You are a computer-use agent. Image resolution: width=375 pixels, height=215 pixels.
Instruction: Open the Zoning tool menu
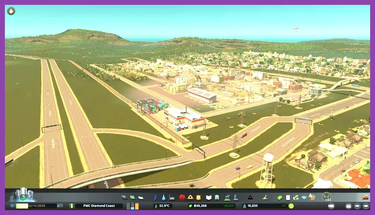132,197
